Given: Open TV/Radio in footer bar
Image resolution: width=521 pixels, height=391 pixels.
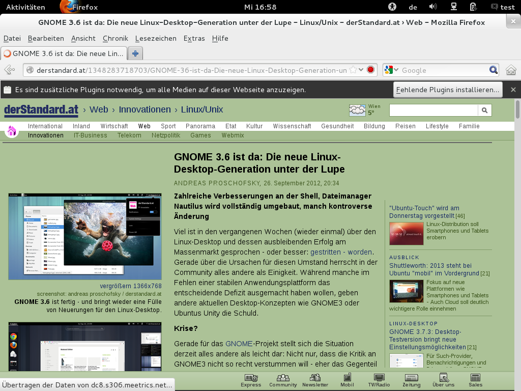Looking at the screenshot, I should pyautogui.click(x=379, y=381).
